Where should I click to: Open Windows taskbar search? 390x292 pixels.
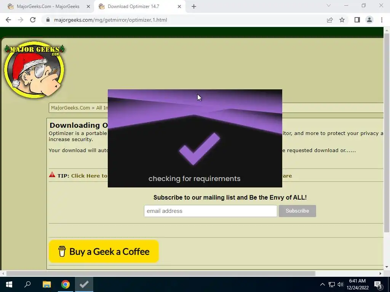tap(27, 284)
